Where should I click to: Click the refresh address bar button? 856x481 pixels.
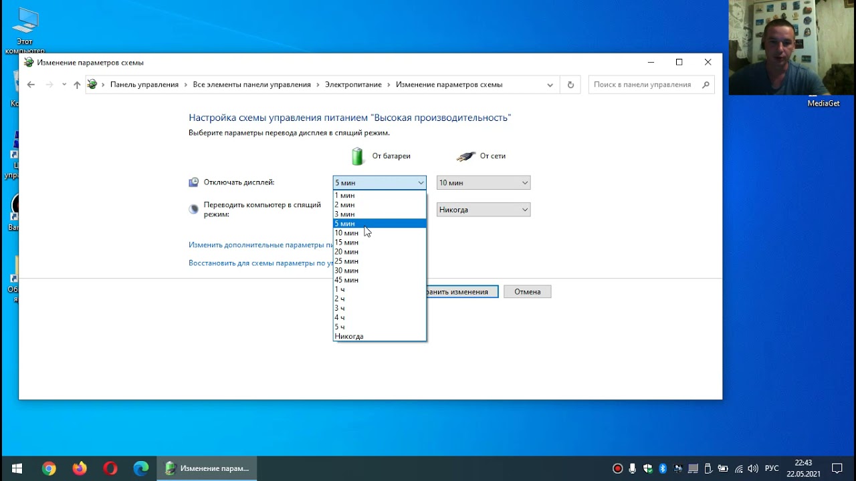tap(570, 84)
